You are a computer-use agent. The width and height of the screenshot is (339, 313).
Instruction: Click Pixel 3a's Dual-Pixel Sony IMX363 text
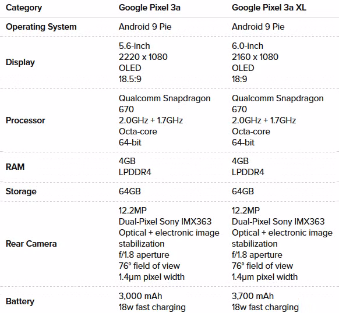165,222
